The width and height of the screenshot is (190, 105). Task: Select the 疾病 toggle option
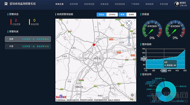click(122, 15)
